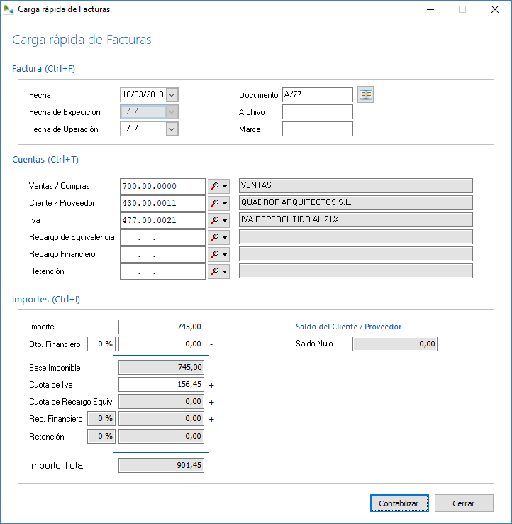Click the Recargo Financiero search icon
Screen dimensions: 512x524
click(x=215, y=254)
